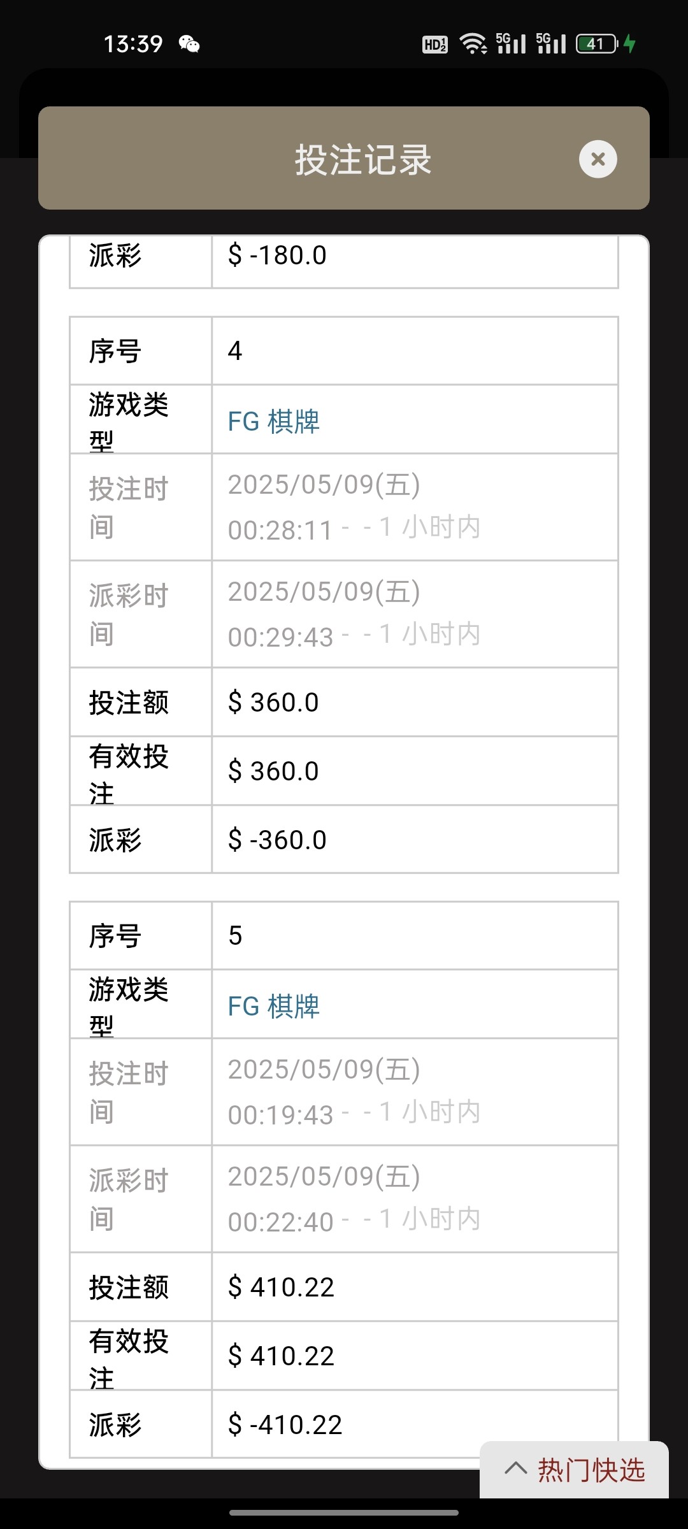
Task: Tap the 13:39 clock in status bar
Action: (133, 44)
